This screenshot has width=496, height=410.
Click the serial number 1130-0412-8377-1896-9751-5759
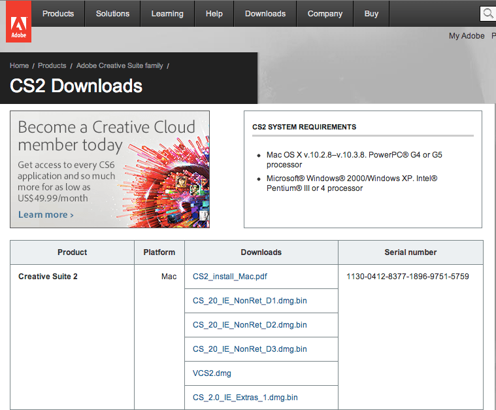coord(408,277)
